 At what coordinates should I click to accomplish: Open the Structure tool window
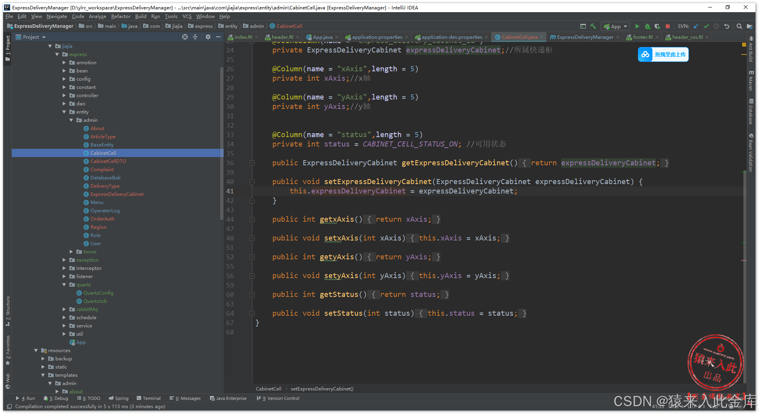[8, 311]
